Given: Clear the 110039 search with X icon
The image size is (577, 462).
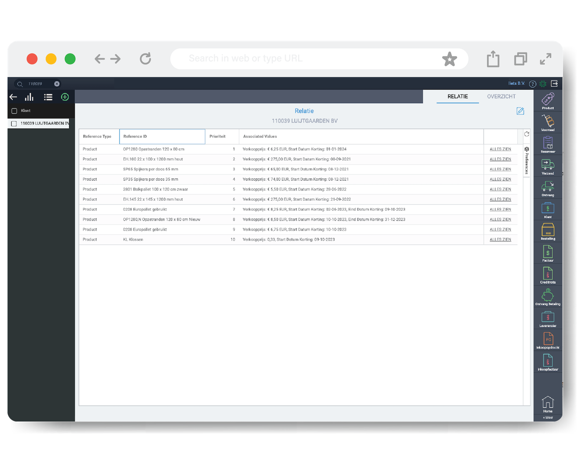Looking at the screenshot, I should click(57, 84).
